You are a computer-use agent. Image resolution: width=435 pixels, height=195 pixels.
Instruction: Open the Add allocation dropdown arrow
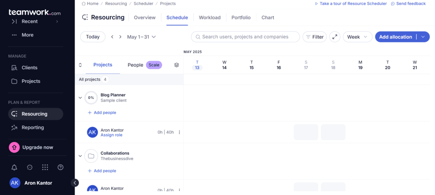423,37
